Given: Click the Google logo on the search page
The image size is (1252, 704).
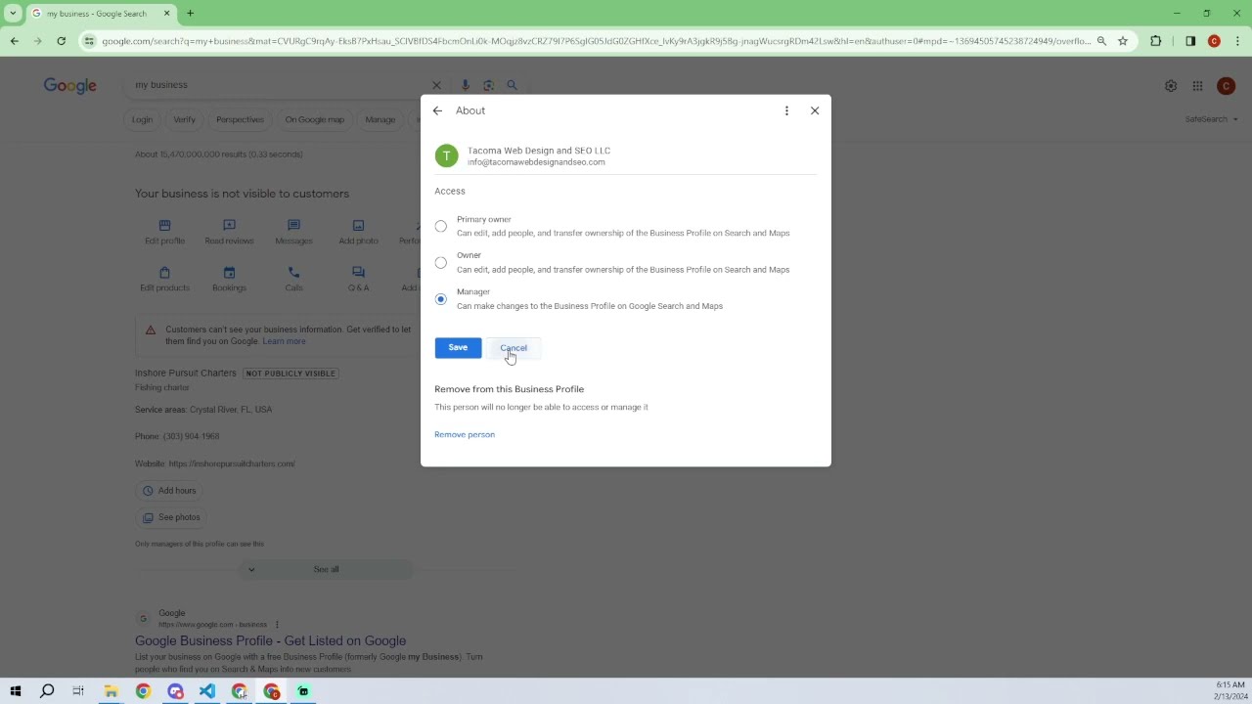Looking at the screenshot, I should click(x=70, y=86).
